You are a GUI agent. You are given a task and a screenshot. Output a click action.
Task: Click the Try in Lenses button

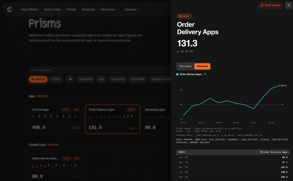(271, 5)
